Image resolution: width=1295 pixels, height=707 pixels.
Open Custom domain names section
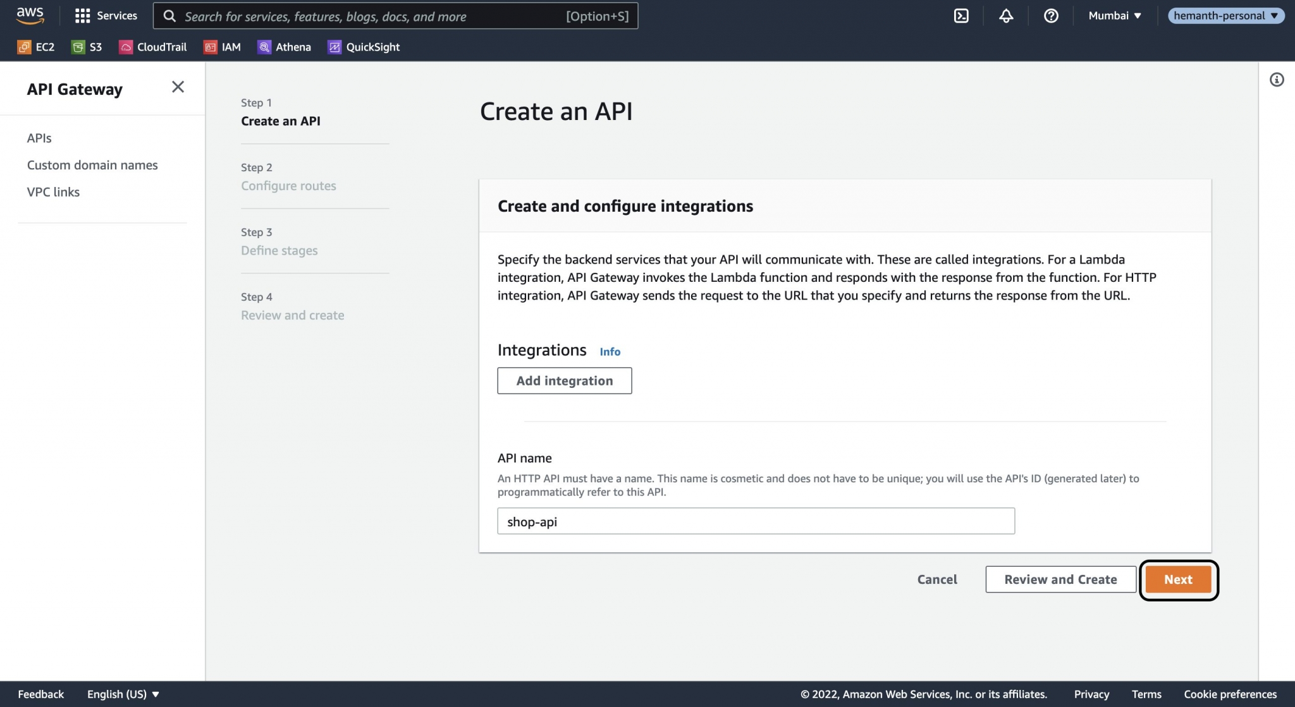(x=92, y=165)
